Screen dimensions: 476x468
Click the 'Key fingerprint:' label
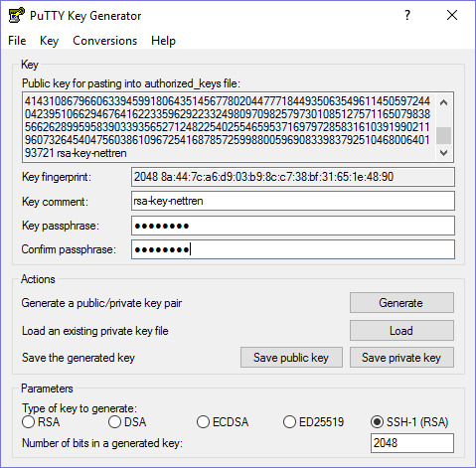(57, 177)
